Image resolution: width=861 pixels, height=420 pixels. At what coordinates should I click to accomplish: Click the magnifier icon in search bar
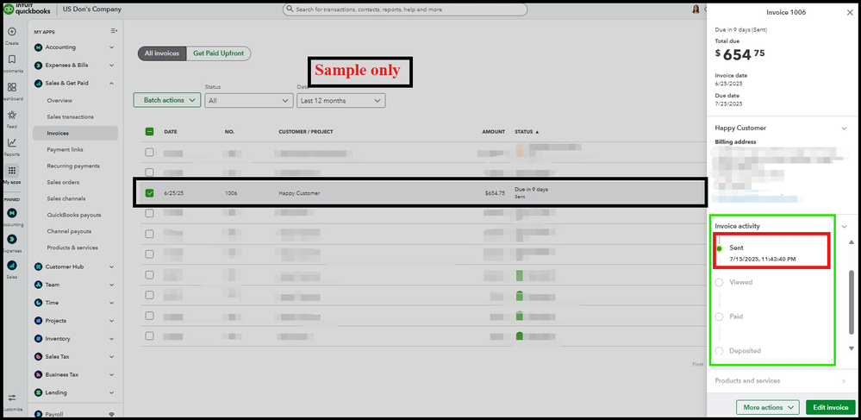click(x=290, y=9)
